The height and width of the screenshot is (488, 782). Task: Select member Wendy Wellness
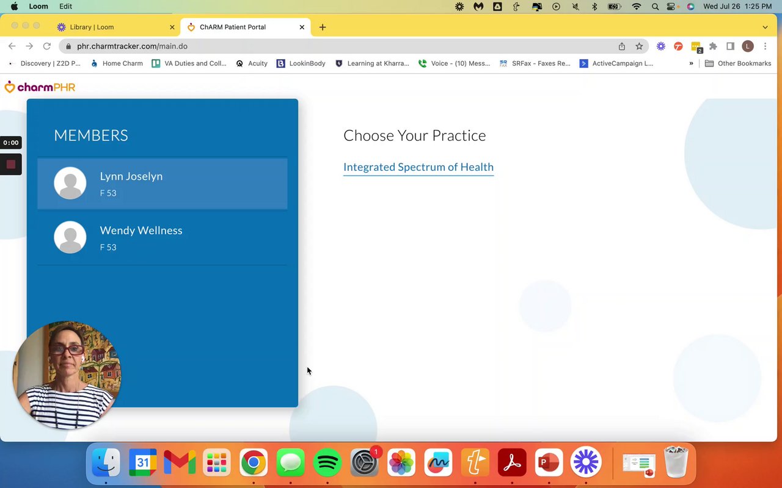pos(163,238)
